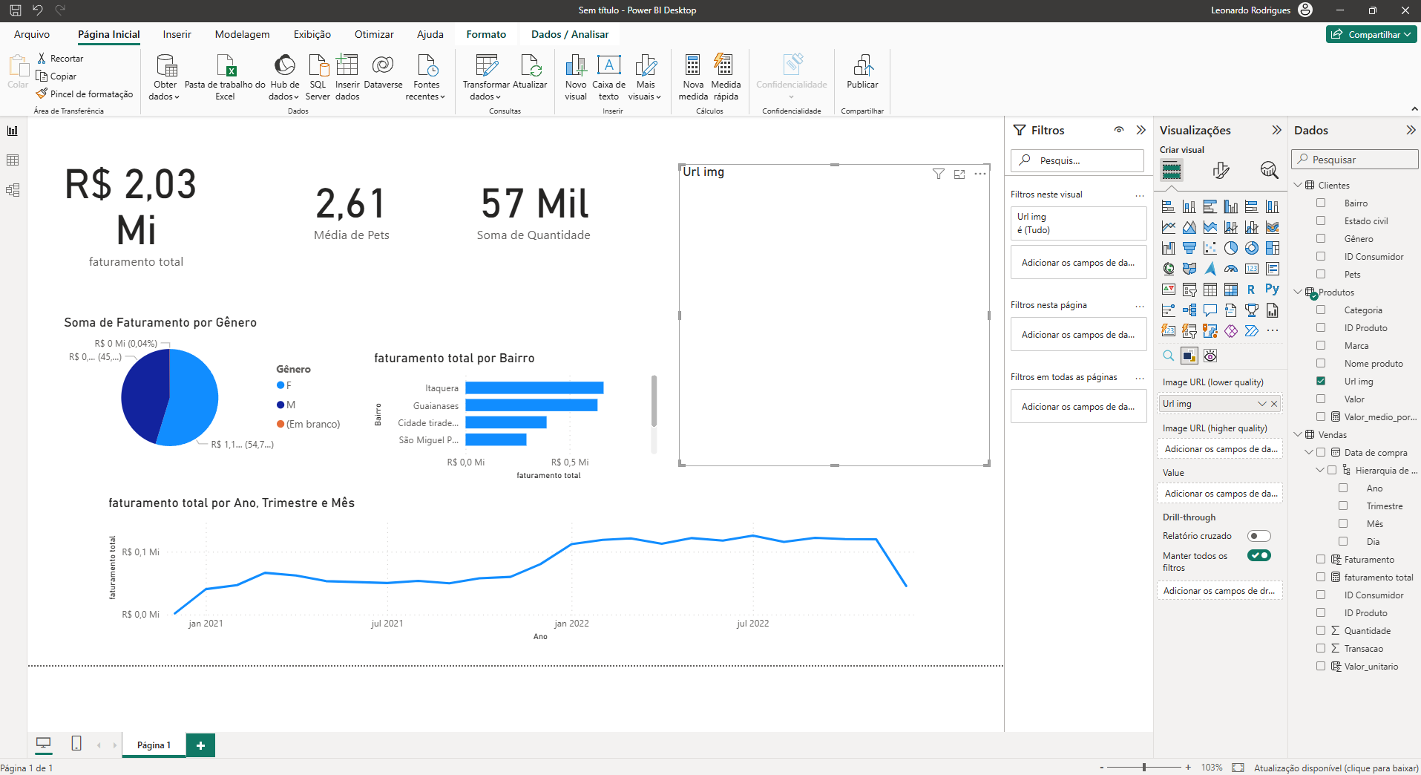Screen dimensions: 1421x775
Task: Check the Bairro field checkbox
Action: [1321, 203]
